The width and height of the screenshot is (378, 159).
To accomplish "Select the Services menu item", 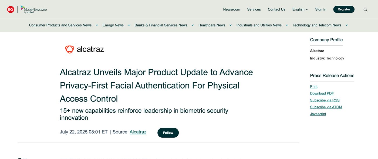I will point(254,9).
